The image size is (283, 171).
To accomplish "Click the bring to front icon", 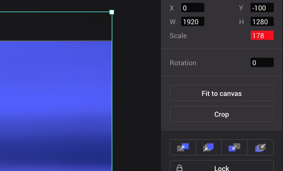I will (x=209, y=147).
